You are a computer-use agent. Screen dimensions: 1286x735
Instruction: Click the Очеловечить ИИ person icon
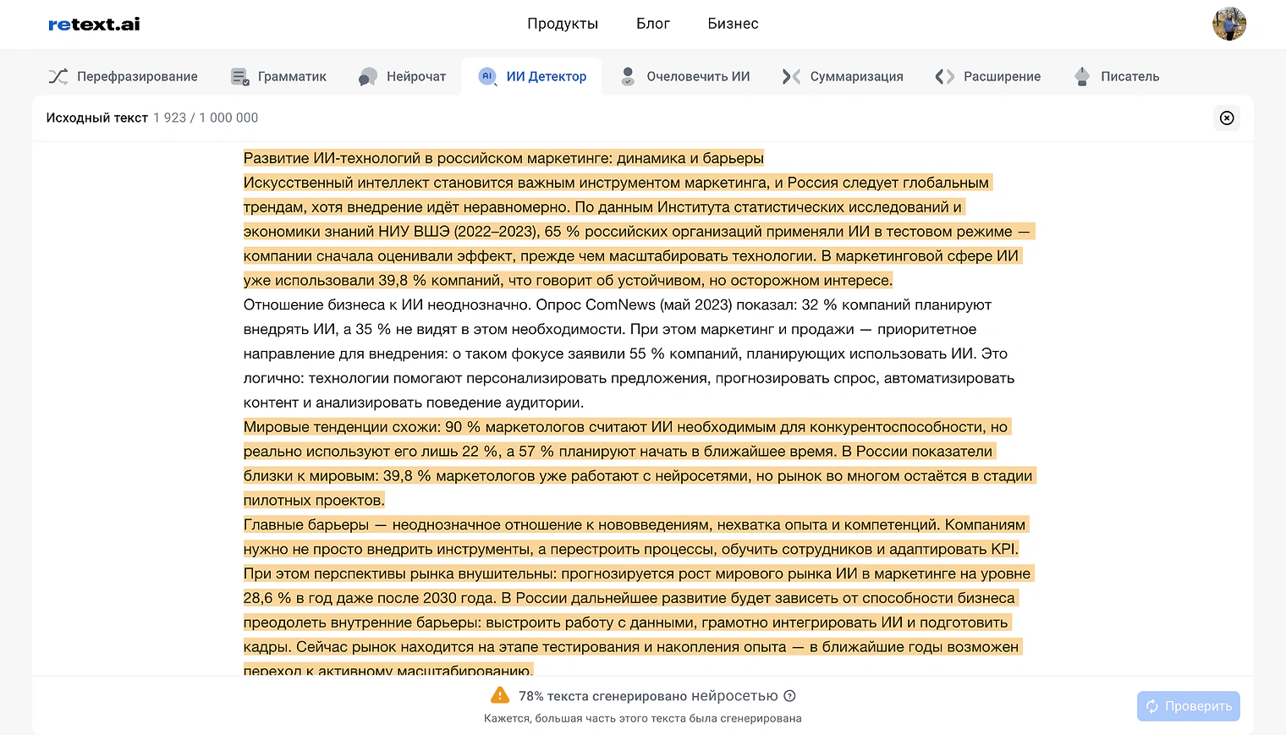(x=628, y=76)
